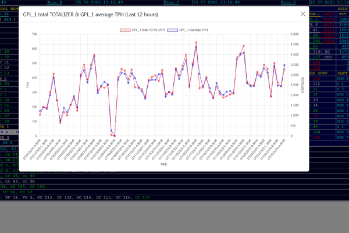
Task: Click green conveyor 28 in left column
Action: coord(6,51)
